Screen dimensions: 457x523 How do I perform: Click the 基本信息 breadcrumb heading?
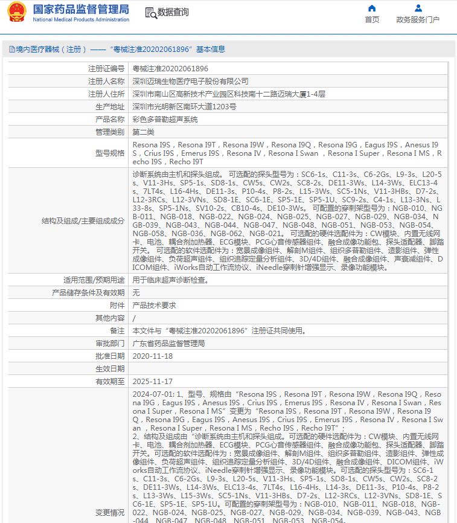click(x=211, y=50)
